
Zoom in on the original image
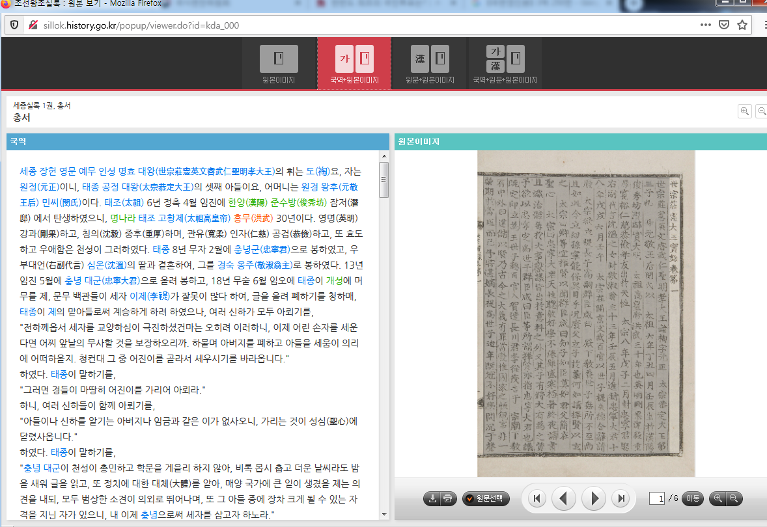(x=718, y=499)
